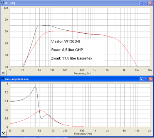Click the Frequency [Hz] label under Cone amplitude graph
Screen dimensions: 154x138
pos(83,134)
